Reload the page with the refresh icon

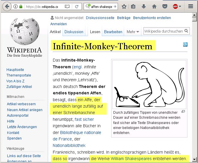coord(77,6)
